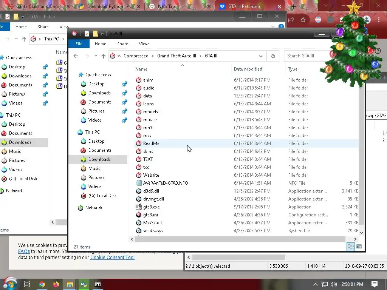This screenshot has width=387, height=290.
Task: Open recent locations dropdown arrow
Action: click(x=96, y=56)
